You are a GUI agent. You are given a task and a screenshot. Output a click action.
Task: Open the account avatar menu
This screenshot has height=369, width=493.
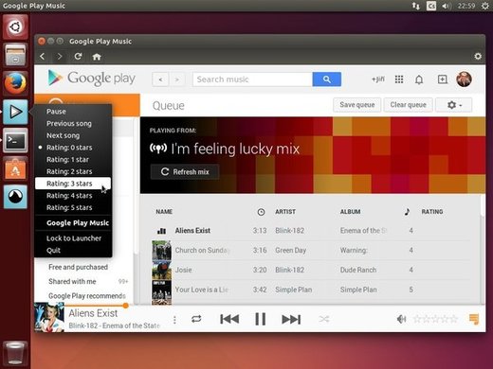pos(464,79)
